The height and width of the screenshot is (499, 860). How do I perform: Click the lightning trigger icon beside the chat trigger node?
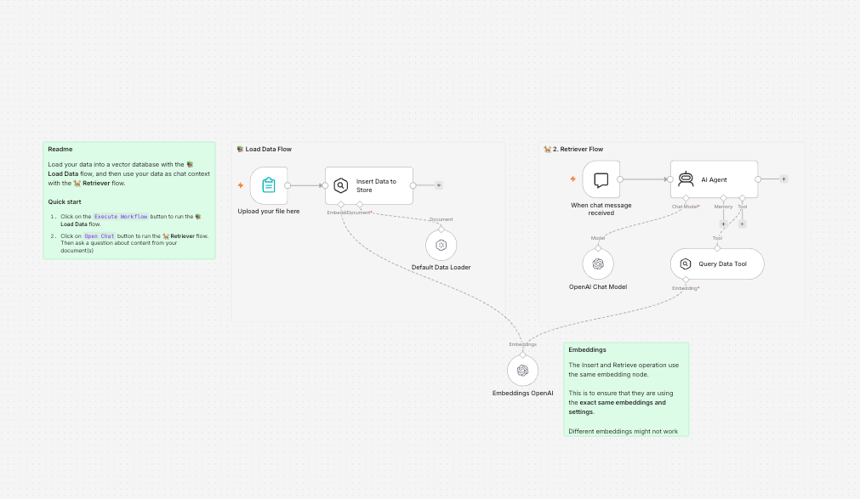(x=572, y=179)
